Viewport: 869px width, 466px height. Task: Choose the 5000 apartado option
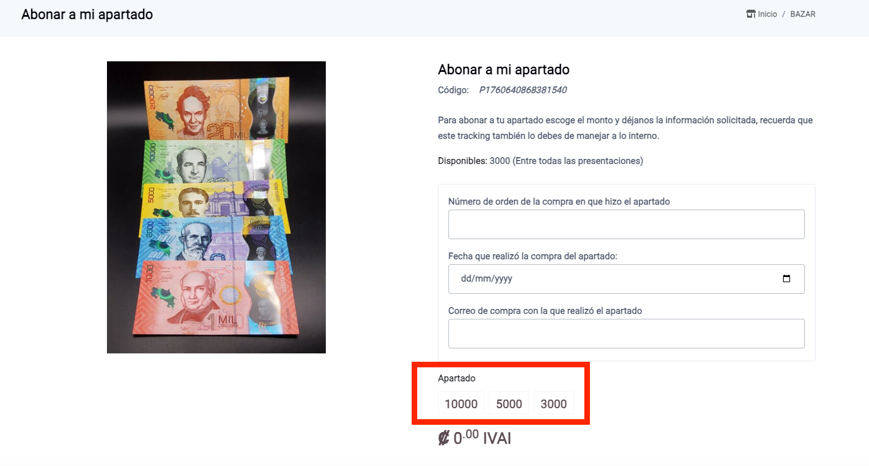click(x=509, y=404)
